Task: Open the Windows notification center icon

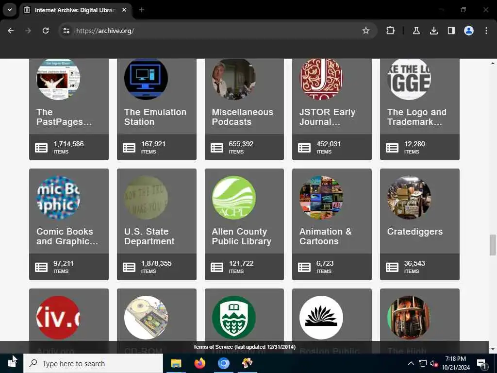Action: pyautogui.click(x=481, y=364)
